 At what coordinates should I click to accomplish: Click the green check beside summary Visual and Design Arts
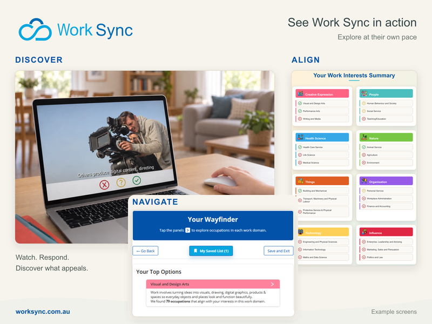(x=300, y=103)
